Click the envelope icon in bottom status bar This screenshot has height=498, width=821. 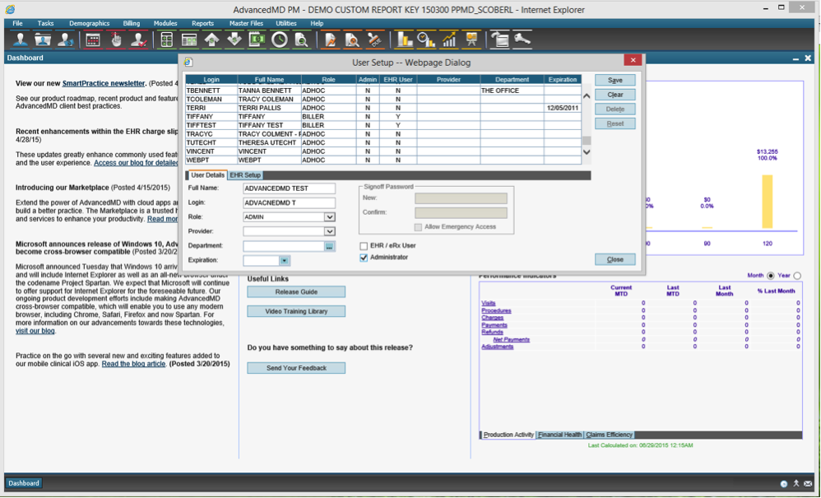(x=808, y=484)
